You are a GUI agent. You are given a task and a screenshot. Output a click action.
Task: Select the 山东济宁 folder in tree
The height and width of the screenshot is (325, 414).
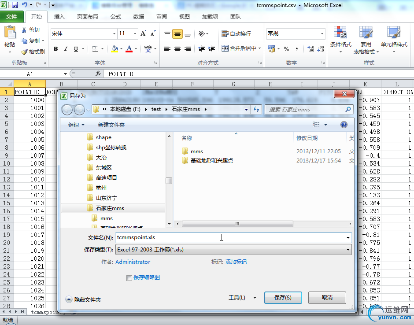coord(106,198)
